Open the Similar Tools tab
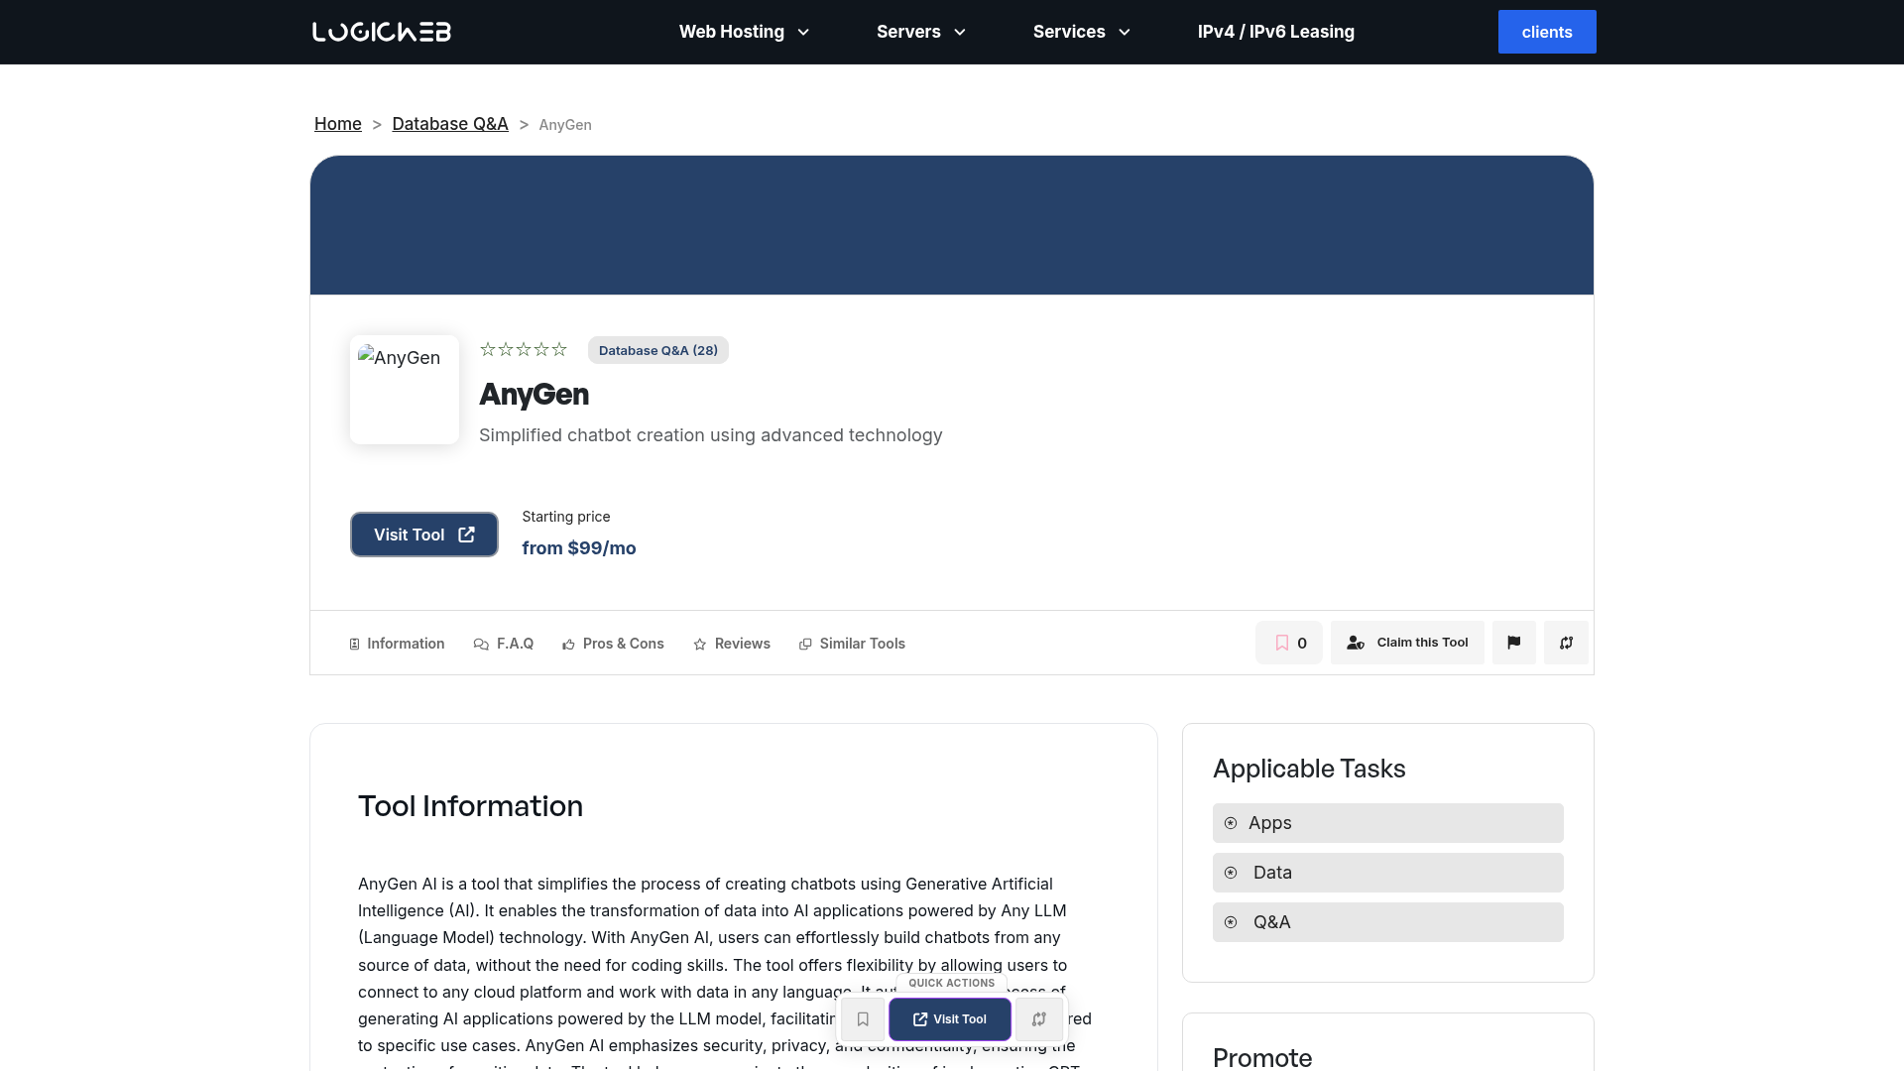This screenshot has width=1904, height=1071. click(852, 644)
